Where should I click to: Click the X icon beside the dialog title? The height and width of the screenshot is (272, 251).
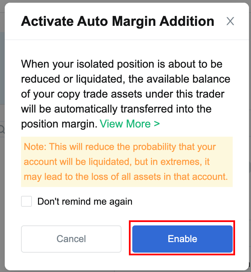point(230,21)
